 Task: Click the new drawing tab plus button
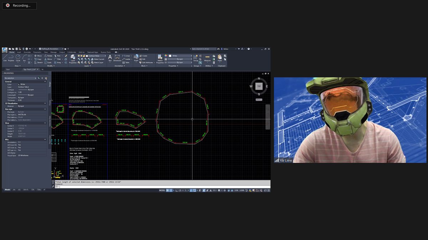coord(42,69)
